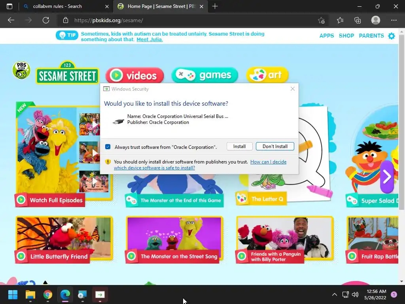Open the site info lock icon
This screenshot has width=405, height=304.
tap(66, 20)
